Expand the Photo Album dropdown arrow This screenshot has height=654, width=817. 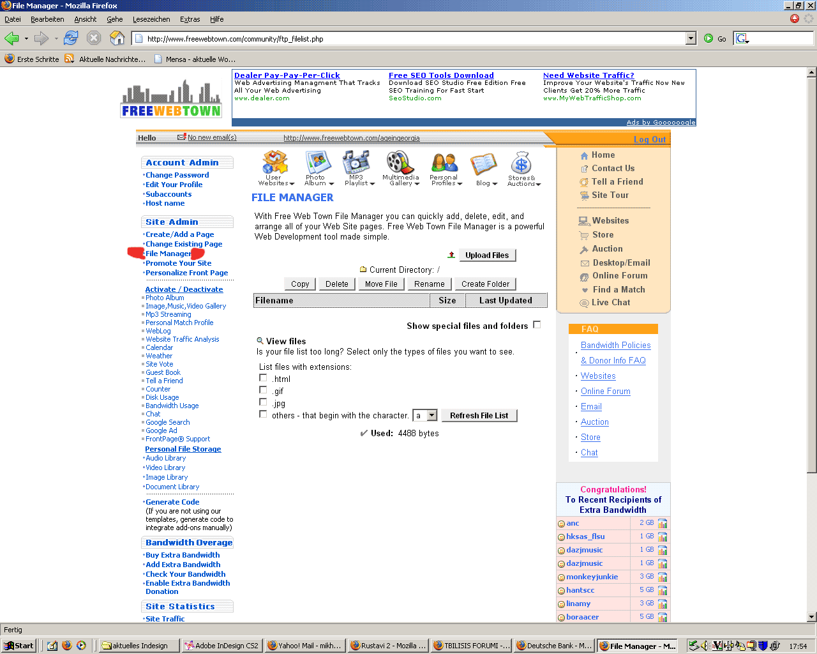(331, 184)
